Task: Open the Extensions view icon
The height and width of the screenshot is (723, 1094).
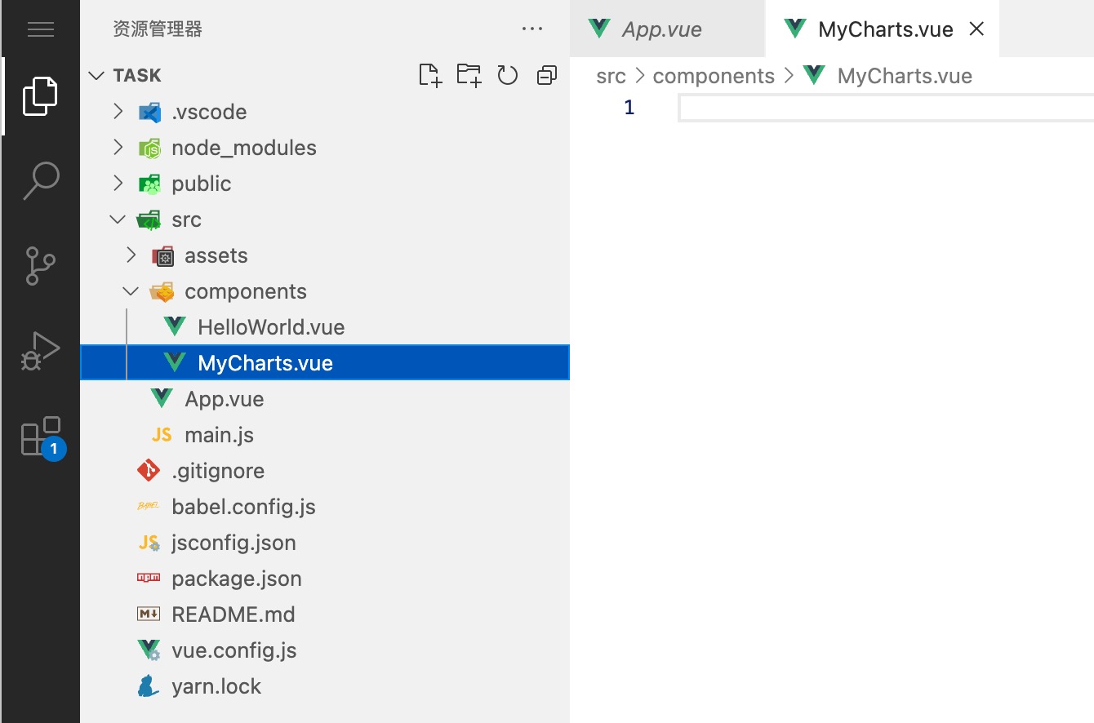Action: click(x=40, y=437)
